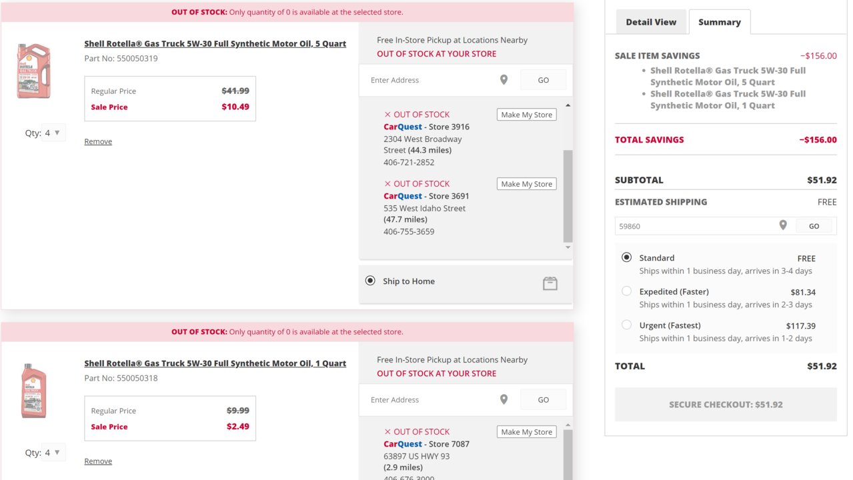This screenshot has width=853, height=480.
Task: Click Make My Store for Store 3916
Action: click(527, 115)
